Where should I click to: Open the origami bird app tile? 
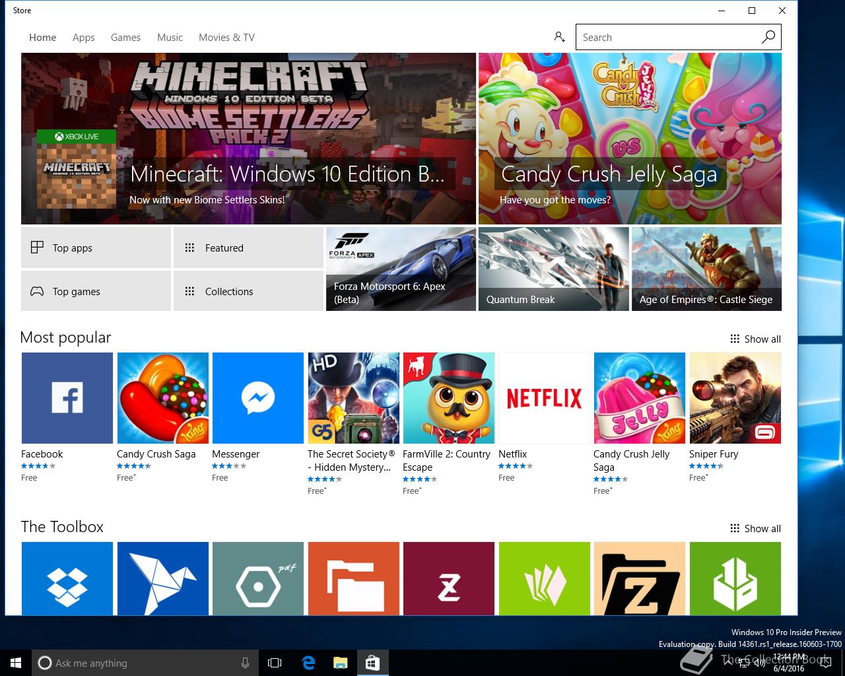click(x=162, y=579)
